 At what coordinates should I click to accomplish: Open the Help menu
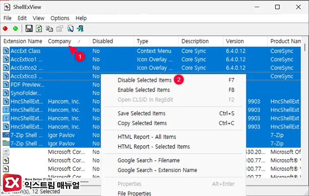pos(81,18)
